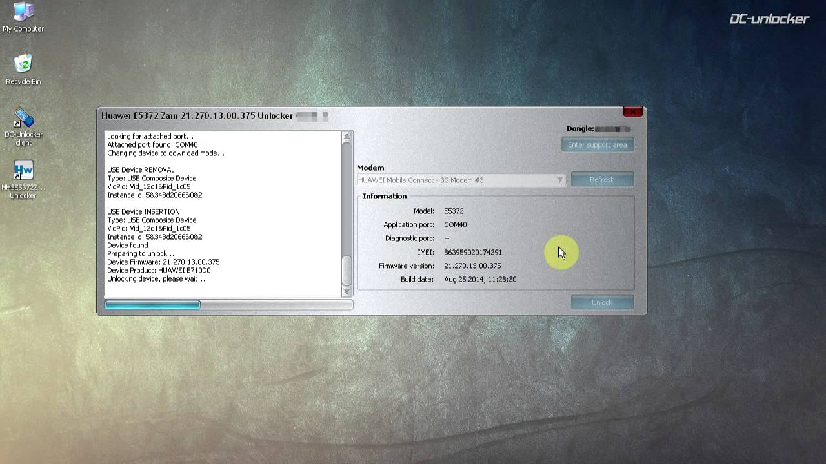Click log line 'Device found'
This screenshot has width=826, height=464.
[x=128, y=246]
